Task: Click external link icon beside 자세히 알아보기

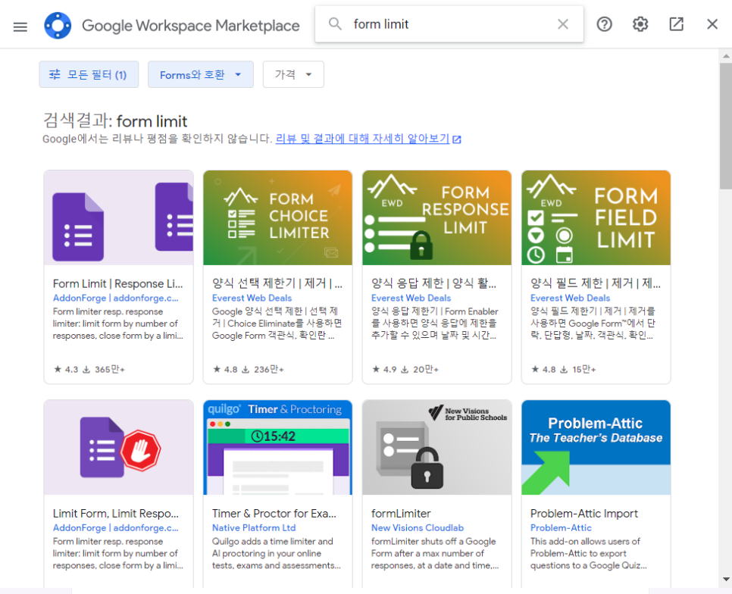Action: click(457, 139)
